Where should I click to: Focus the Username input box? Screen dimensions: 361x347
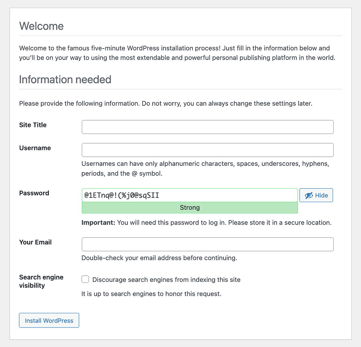click(x=207, y=150)
